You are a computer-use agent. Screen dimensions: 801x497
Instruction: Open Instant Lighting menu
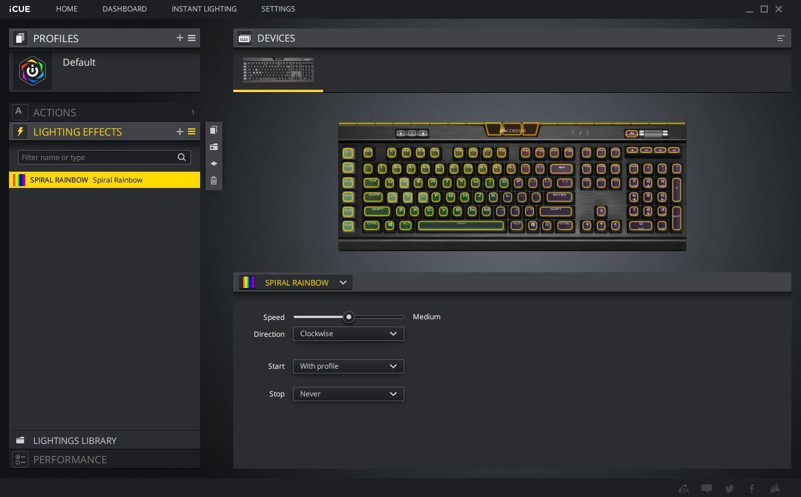204,9
